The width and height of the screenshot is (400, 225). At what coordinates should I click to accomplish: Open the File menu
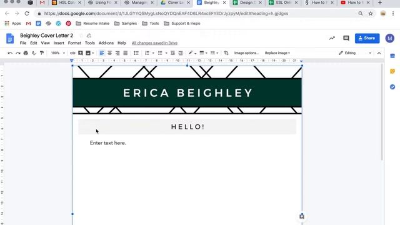pyautogui.click(x=23, y=43)
